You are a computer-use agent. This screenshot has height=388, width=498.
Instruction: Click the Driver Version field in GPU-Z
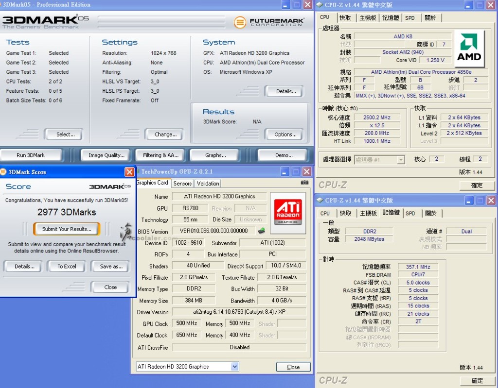(x=239, y=312)
